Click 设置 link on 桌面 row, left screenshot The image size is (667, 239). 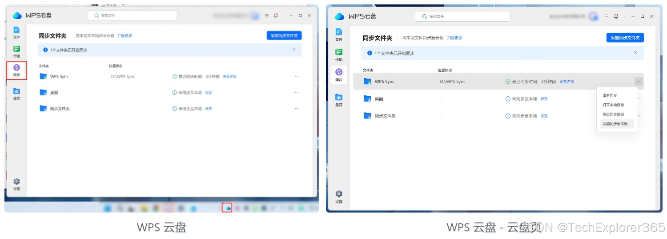click(x=209, y=93)
